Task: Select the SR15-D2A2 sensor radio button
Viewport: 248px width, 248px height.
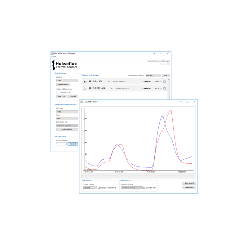Action: coord(85,89)
